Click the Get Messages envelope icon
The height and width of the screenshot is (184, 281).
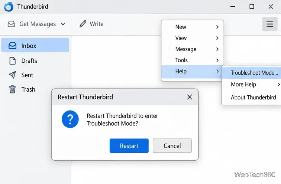(11, 24)
